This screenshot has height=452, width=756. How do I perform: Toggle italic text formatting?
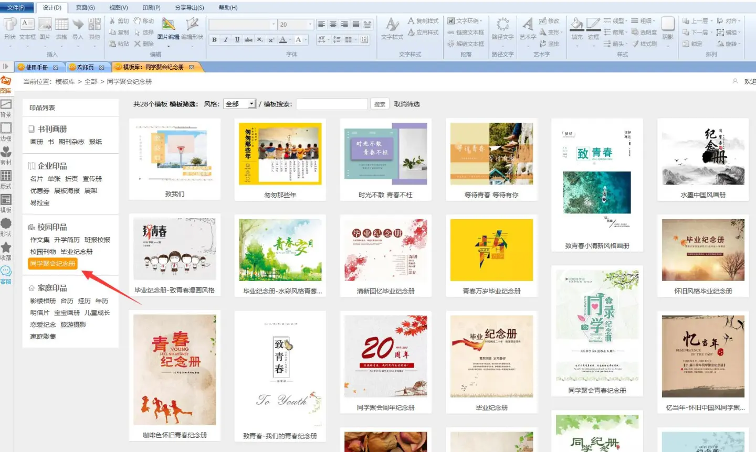226,40
